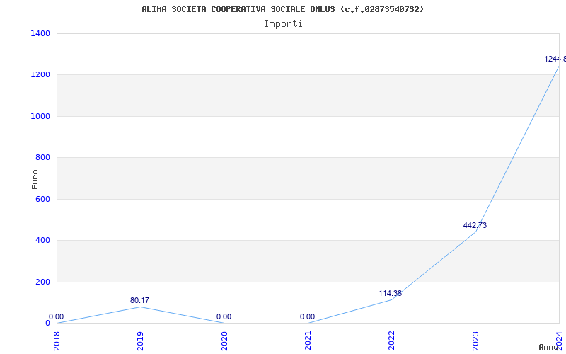Click the 400 y-axis tick label
566x354 pixels.
(x=42, y=240)
